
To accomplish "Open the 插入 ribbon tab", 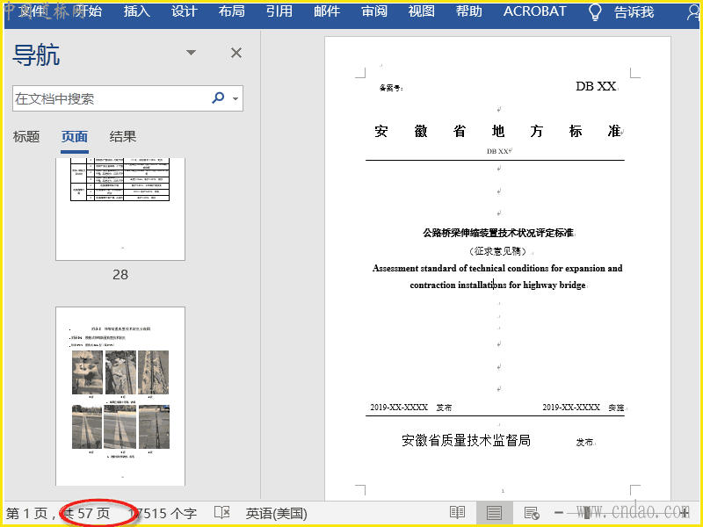I will [137, 11].
